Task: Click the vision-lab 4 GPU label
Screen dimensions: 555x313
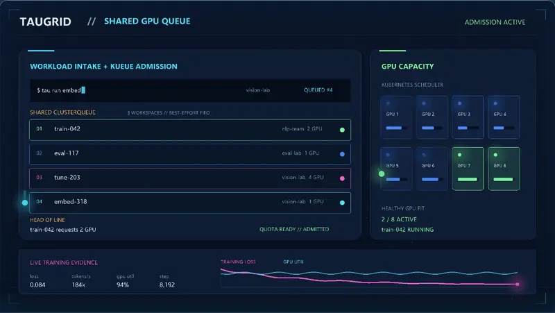Action: pos(302,177)
